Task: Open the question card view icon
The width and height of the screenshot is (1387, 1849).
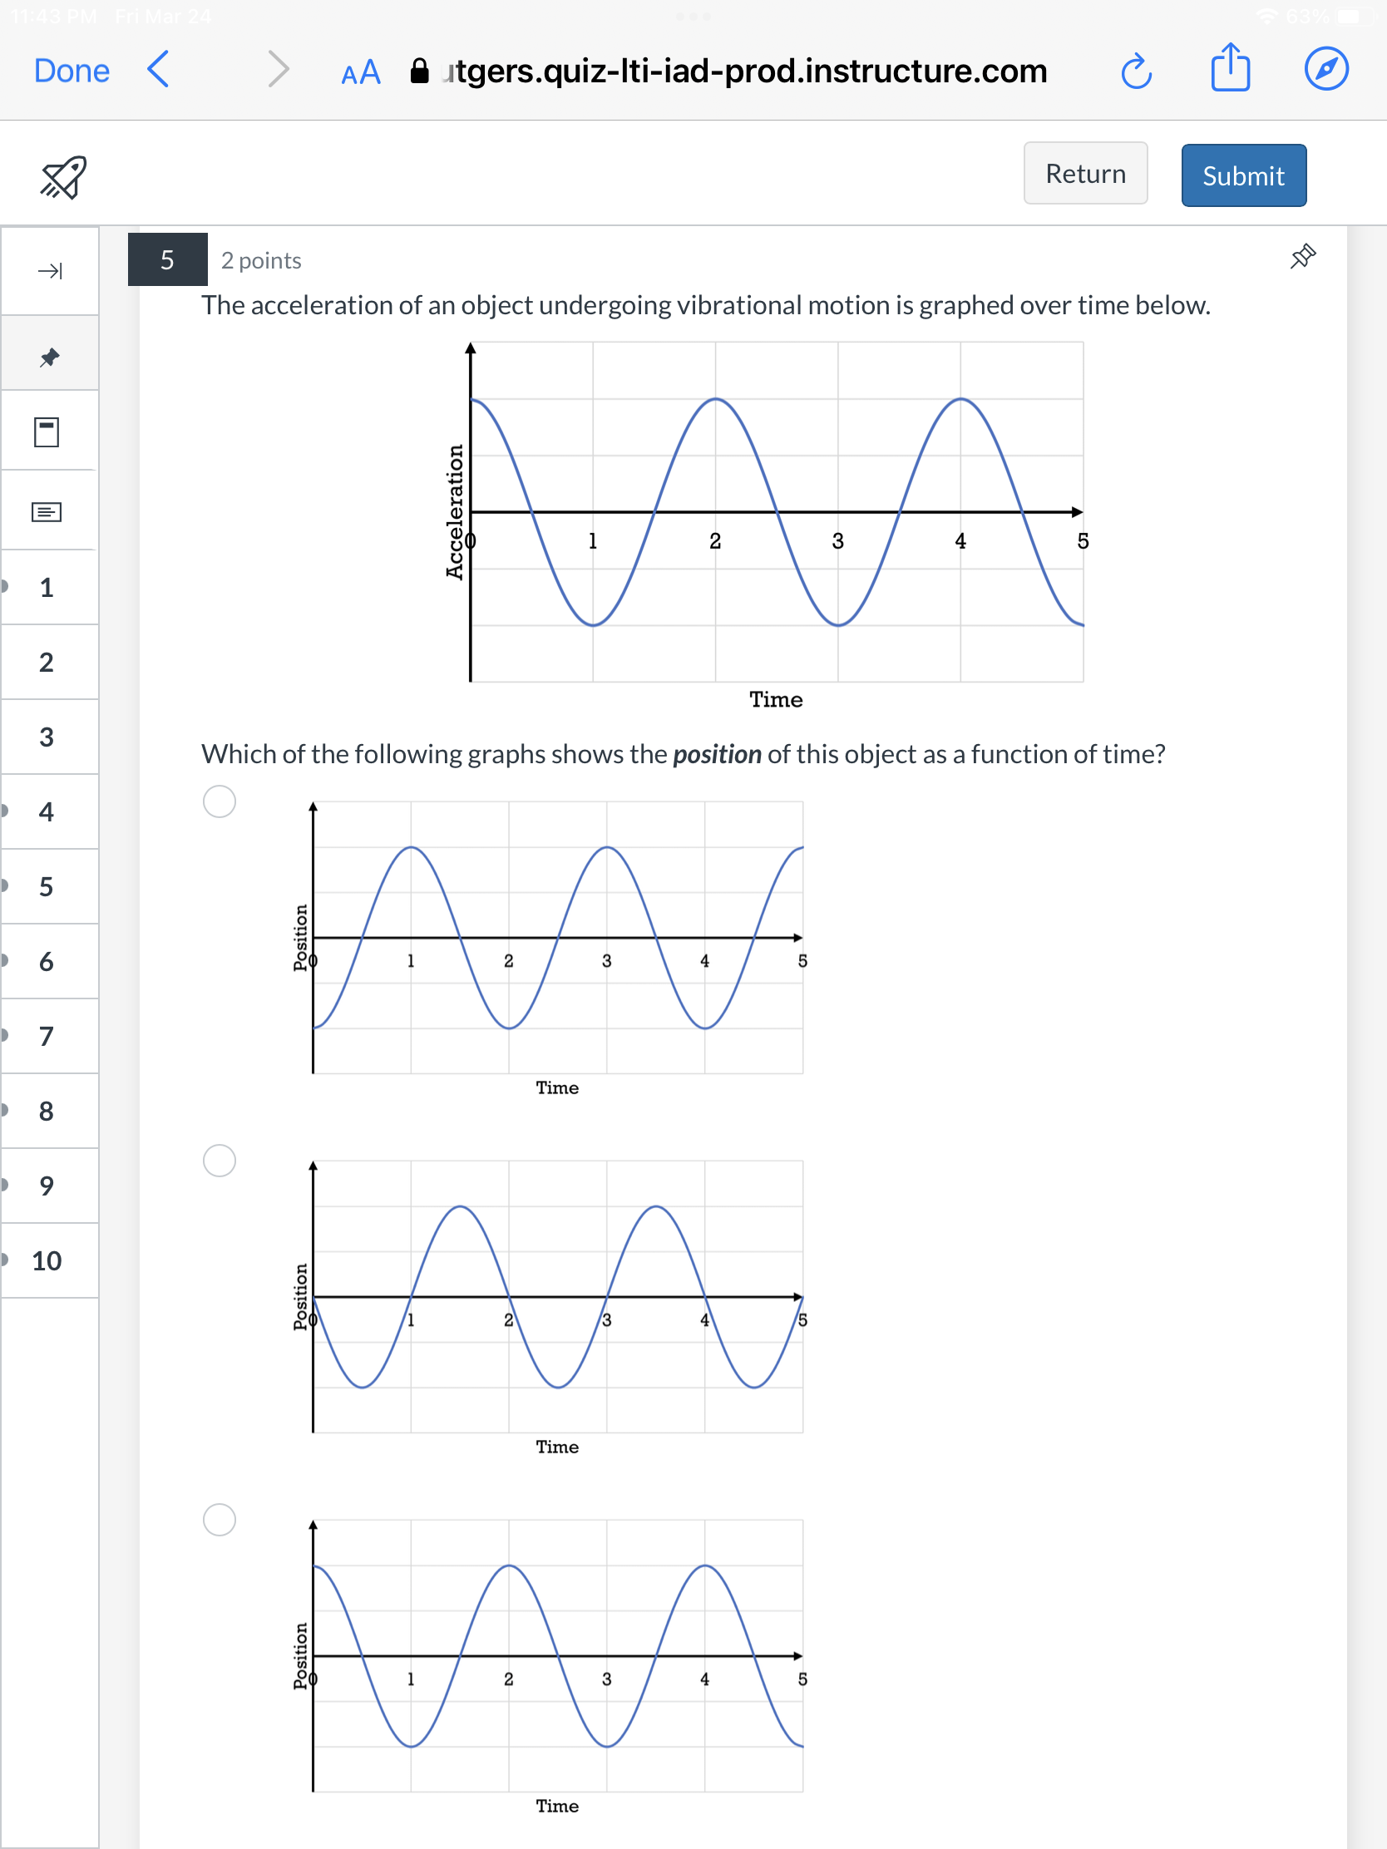Action: click(x=47, y=432)
